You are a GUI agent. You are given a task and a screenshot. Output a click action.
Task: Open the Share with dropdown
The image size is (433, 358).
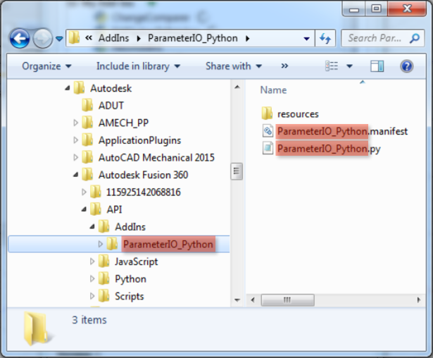(233, 66)
